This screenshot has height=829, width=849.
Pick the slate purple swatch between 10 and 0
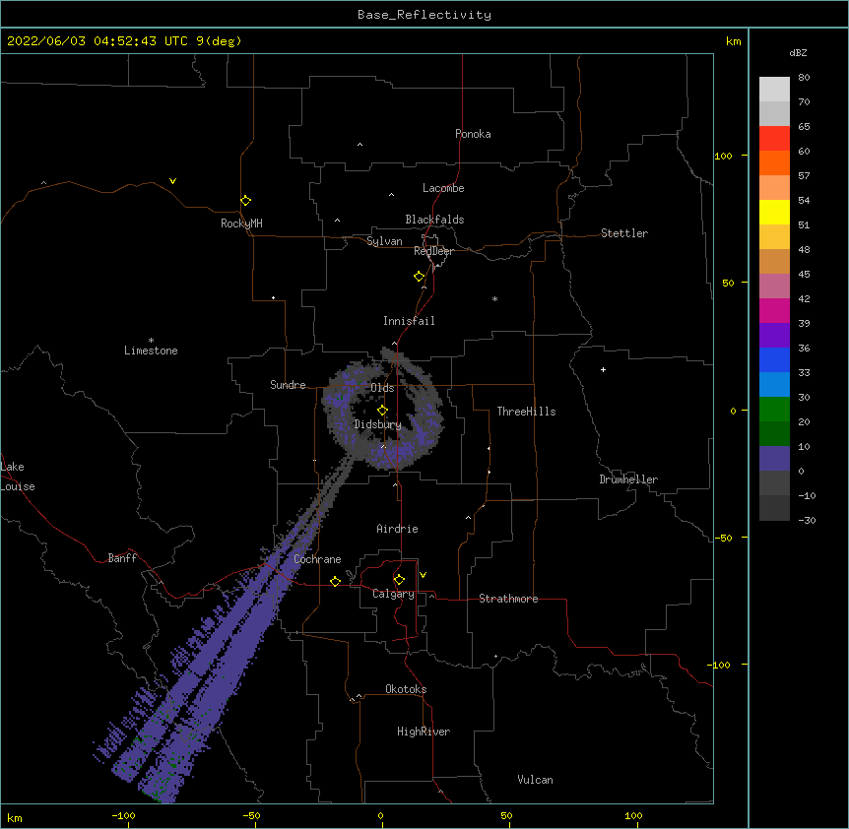[774, 459]
